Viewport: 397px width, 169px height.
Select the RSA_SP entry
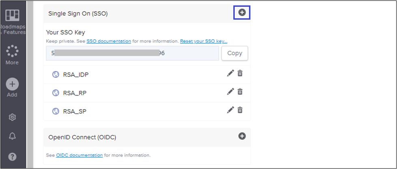[75, 110]
